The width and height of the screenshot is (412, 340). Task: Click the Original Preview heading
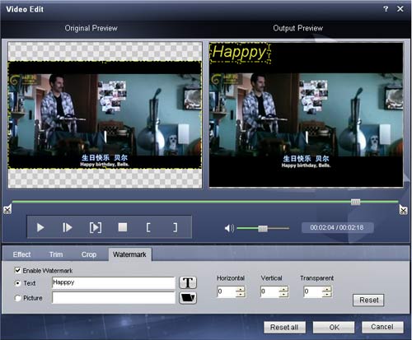pos(91,28)
